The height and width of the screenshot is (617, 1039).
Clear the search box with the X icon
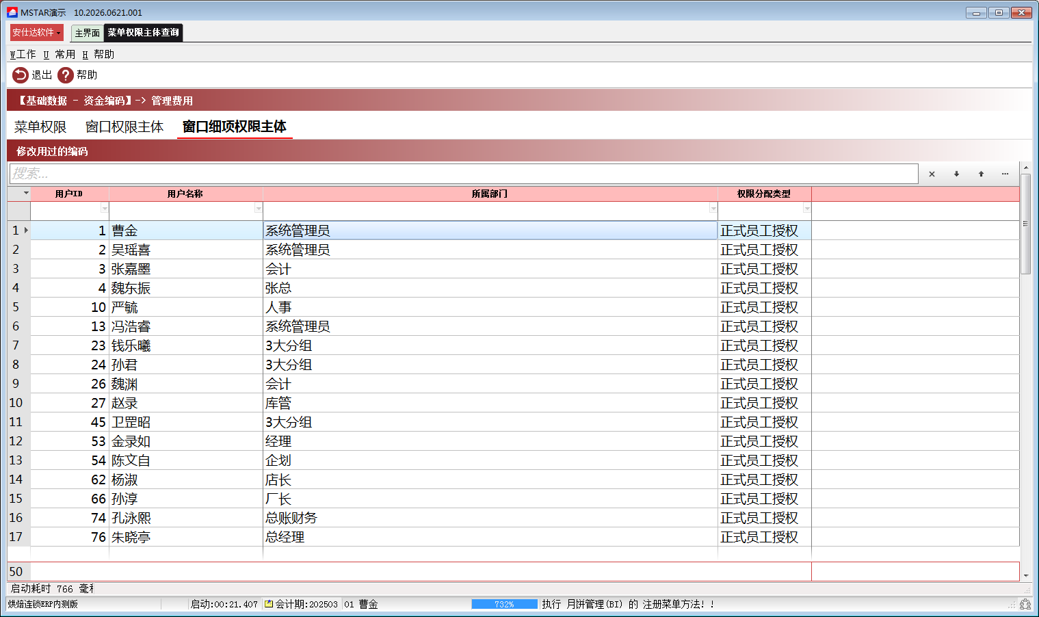point(932,174)
